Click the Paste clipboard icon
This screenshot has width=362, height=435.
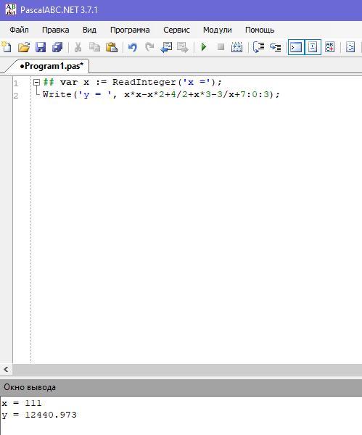pyautogui.click(x=111, y=47)
